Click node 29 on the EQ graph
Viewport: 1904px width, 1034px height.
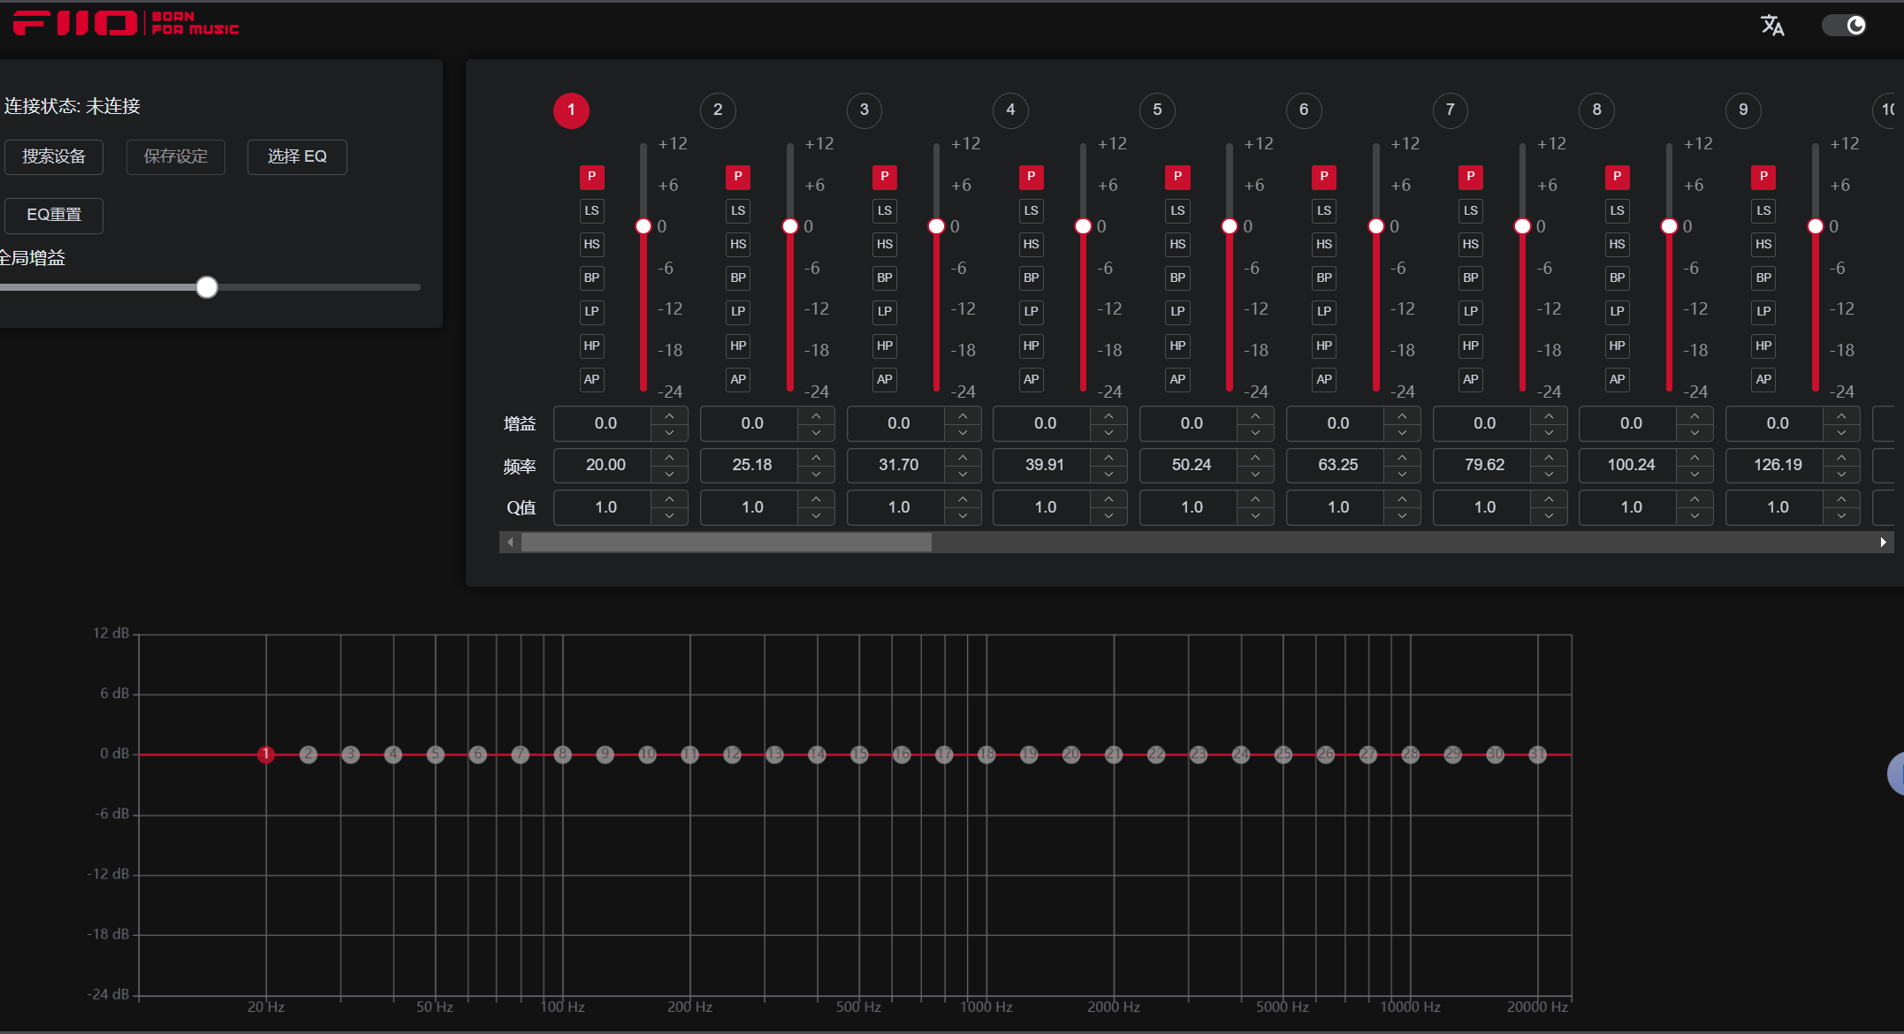coord(1452,754)
